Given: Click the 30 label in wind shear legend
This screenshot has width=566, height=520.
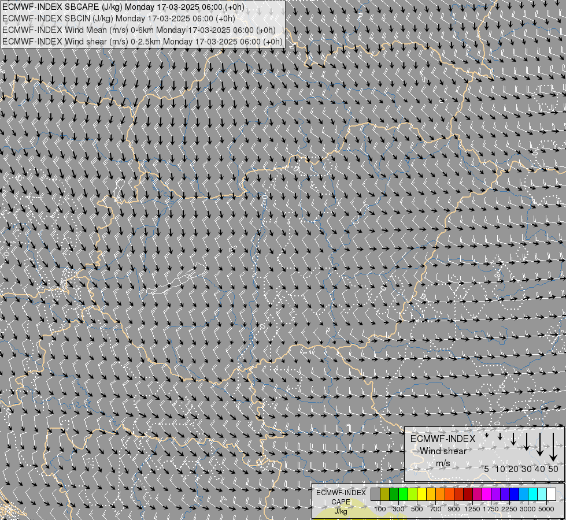Looking at the screenshot, I should click(527, 469).
